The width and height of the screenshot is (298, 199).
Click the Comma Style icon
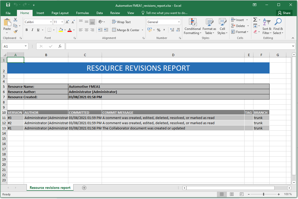(x=164, y=30)
